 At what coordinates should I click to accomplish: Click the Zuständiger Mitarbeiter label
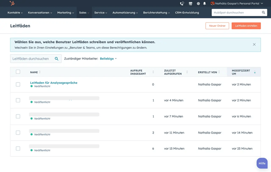pyautogui.click(x=81, y=59)
